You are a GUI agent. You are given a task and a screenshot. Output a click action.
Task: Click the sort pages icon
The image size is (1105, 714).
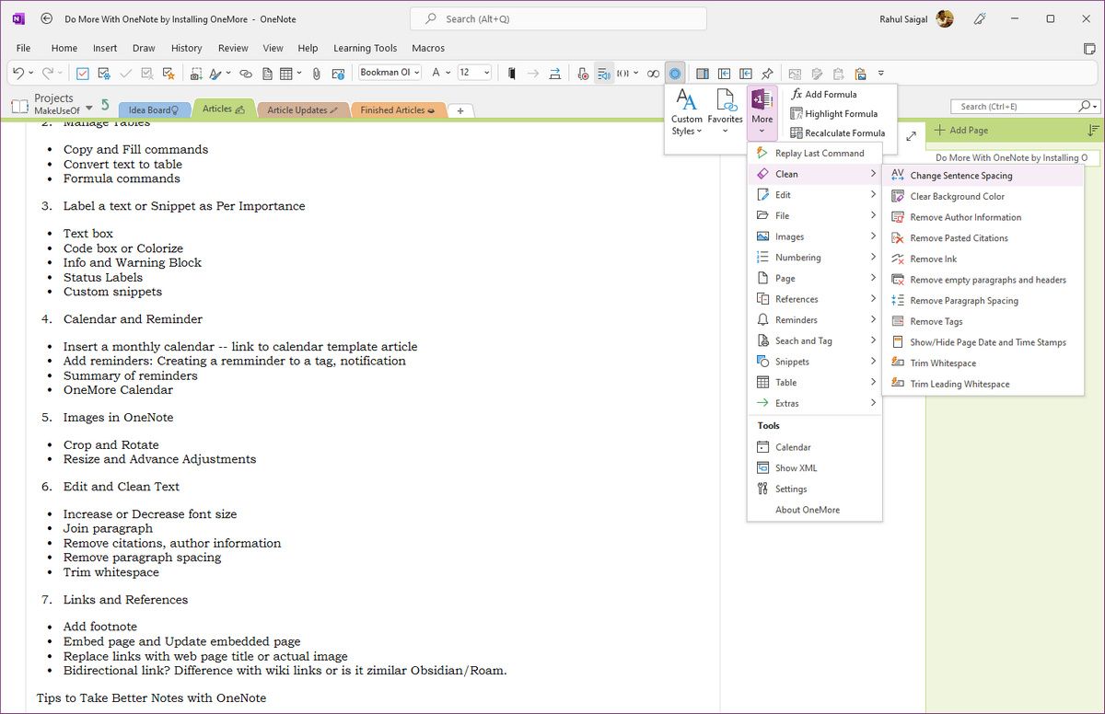1093,131
